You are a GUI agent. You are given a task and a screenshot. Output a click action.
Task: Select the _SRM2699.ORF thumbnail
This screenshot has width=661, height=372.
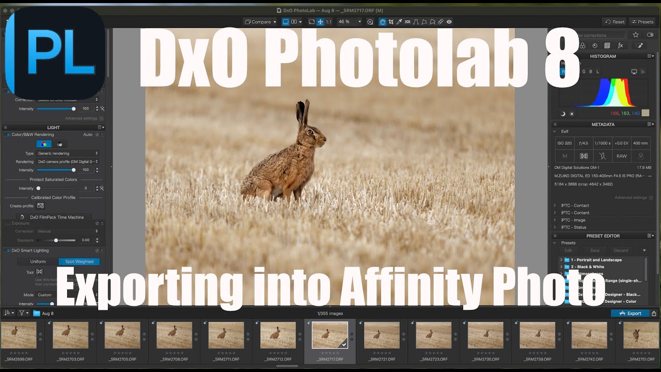click(19, 335)
